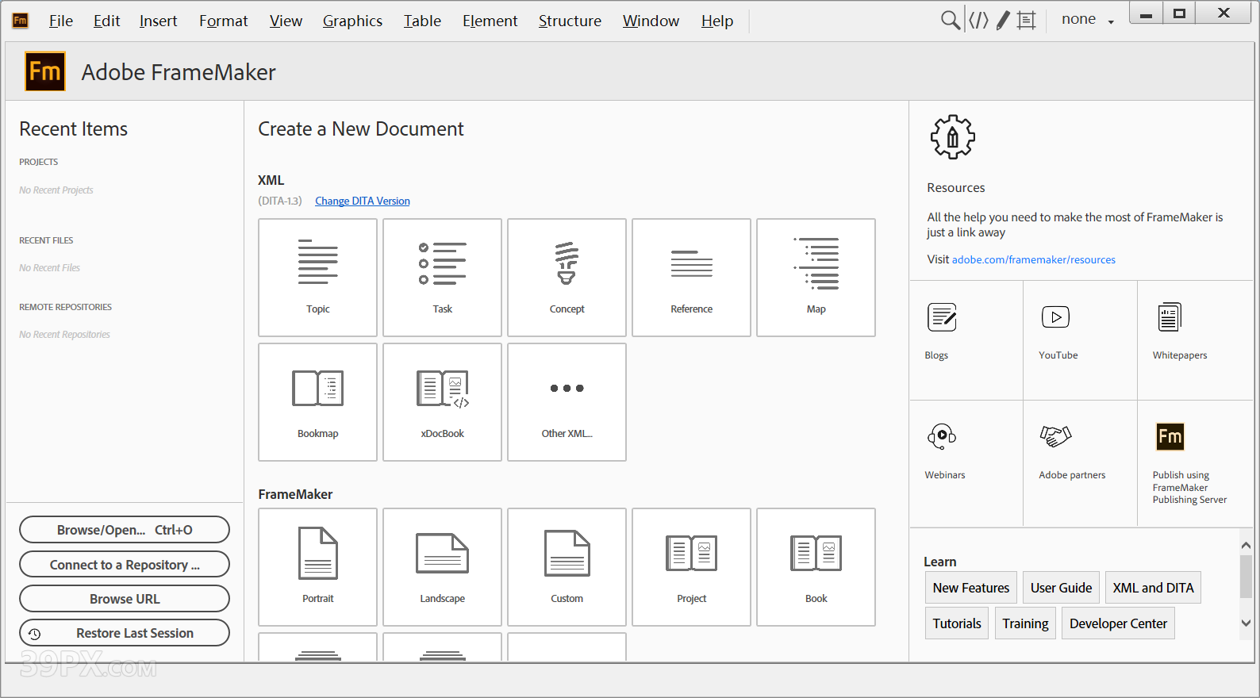Screen dimensions: 1260x698
Task: Open the workspace dropdown showing none
Action: 1088,20
